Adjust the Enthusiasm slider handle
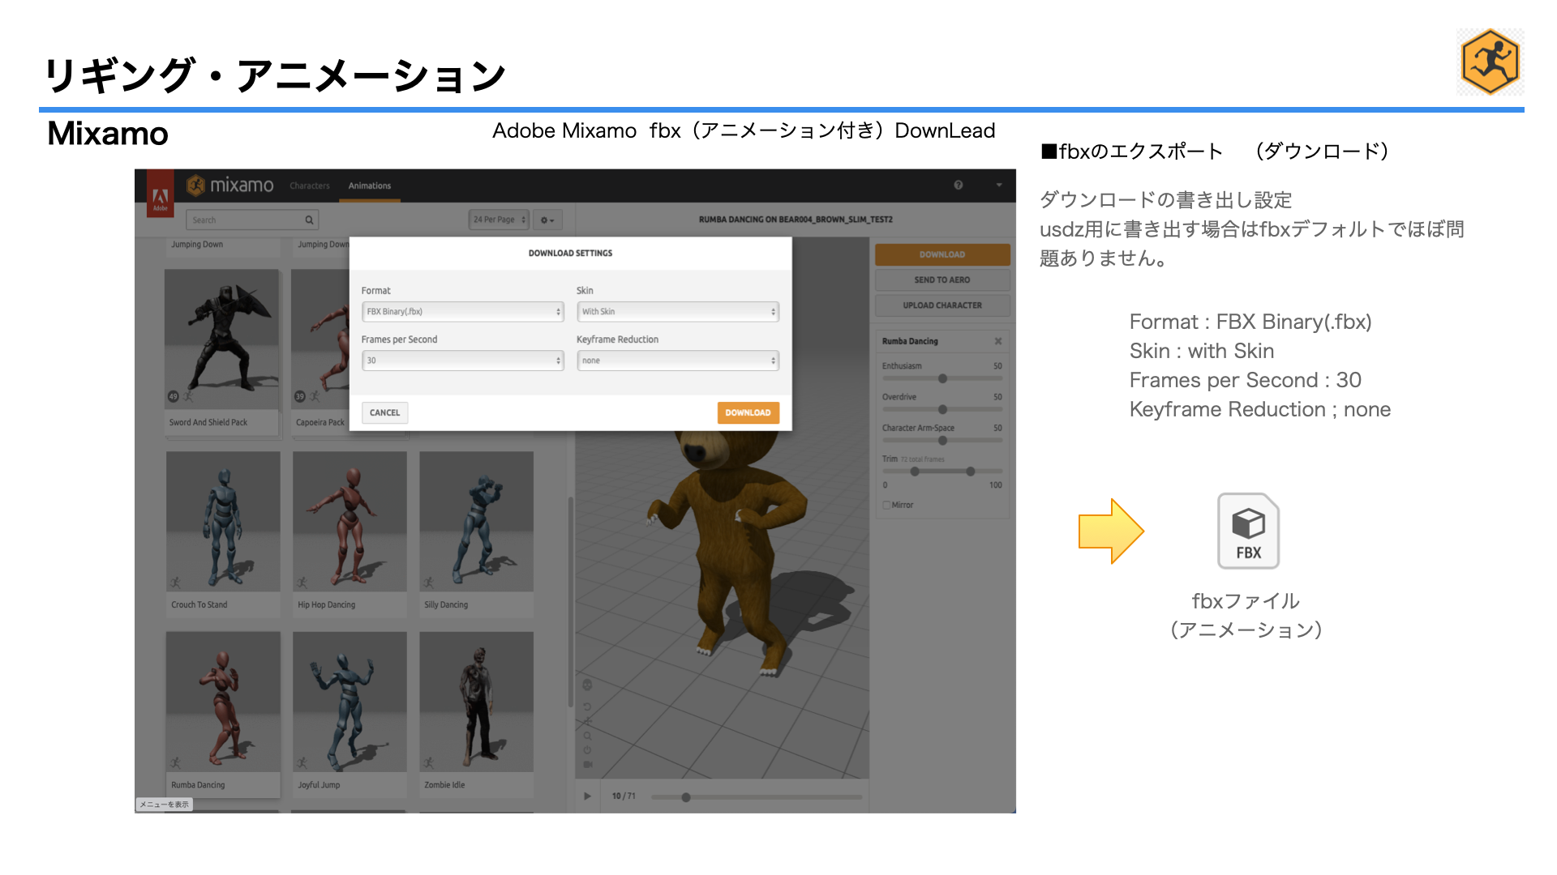Viewport: 1557px width, 875px height. 942,378
